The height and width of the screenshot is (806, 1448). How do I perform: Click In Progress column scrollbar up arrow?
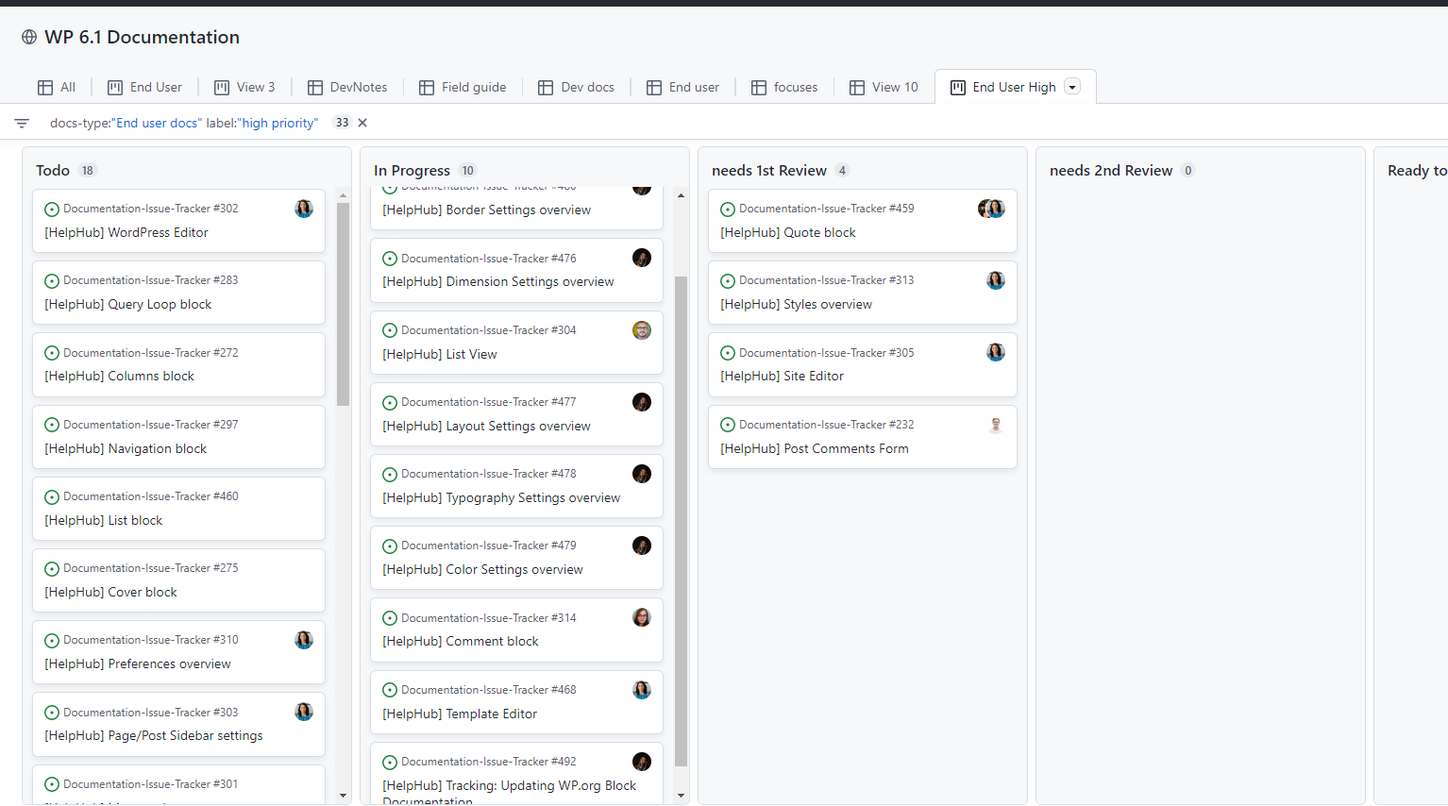[x=681, y=195]
